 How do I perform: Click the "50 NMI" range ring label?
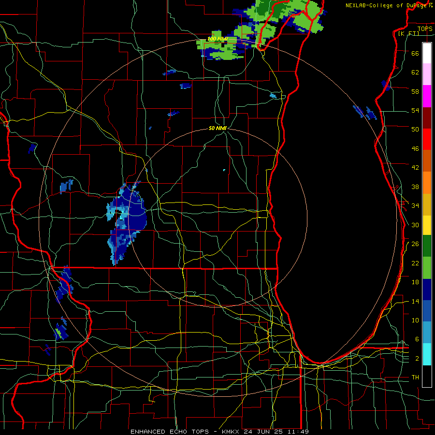tap(217, 128)
